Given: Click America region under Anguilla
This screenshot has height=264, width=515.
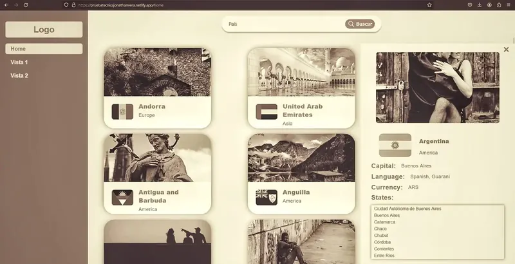Looking at the screenshot, I should click(292, 201).
